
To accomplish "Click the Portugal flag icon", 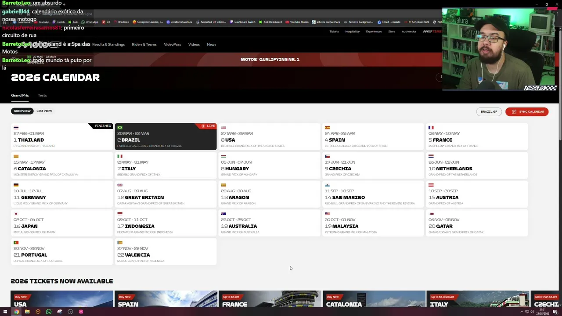I will tap(16, 243).
